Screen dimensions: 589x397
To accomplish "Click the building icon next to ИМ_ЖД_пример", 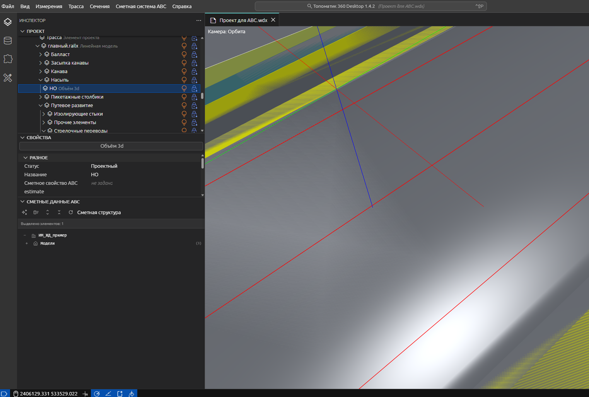I will click(x=34, y=235).
